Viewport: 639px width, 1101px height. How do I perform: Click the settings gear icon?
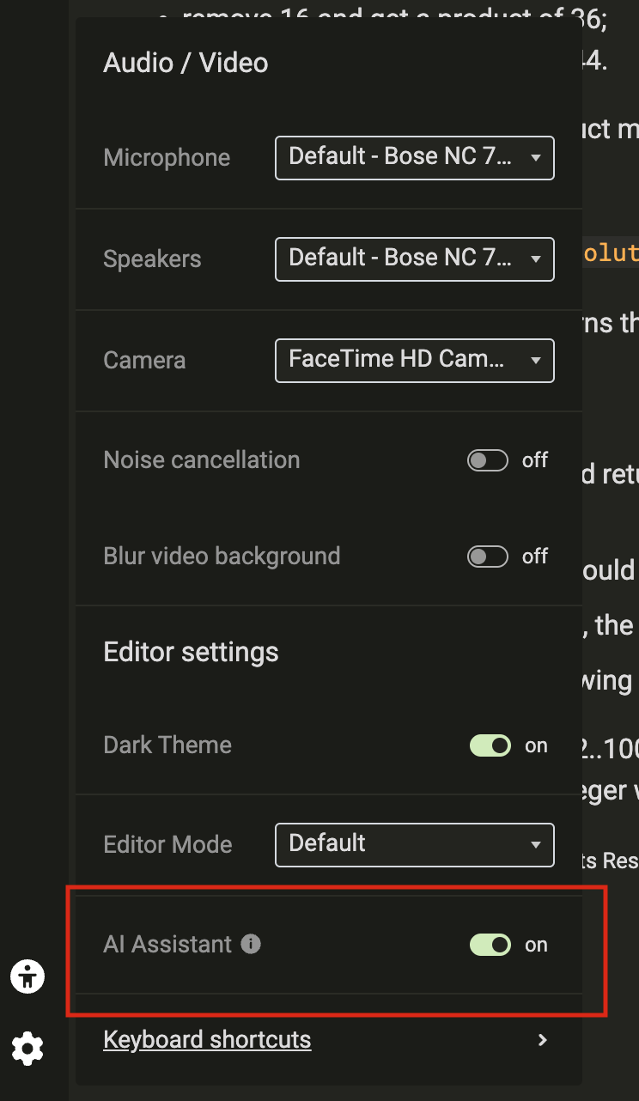[x=28, y=1049]
